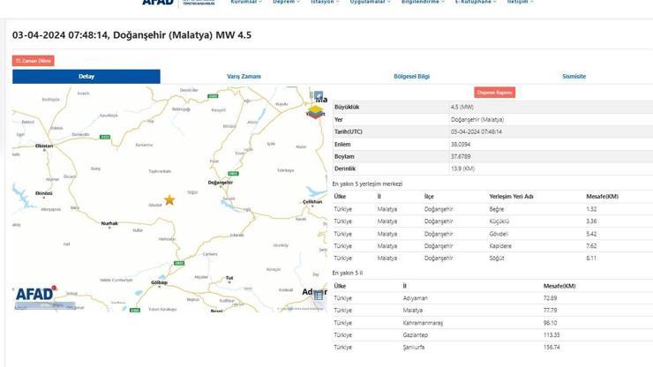Click the Elbistan label on the map

click(x=44, y=146)
